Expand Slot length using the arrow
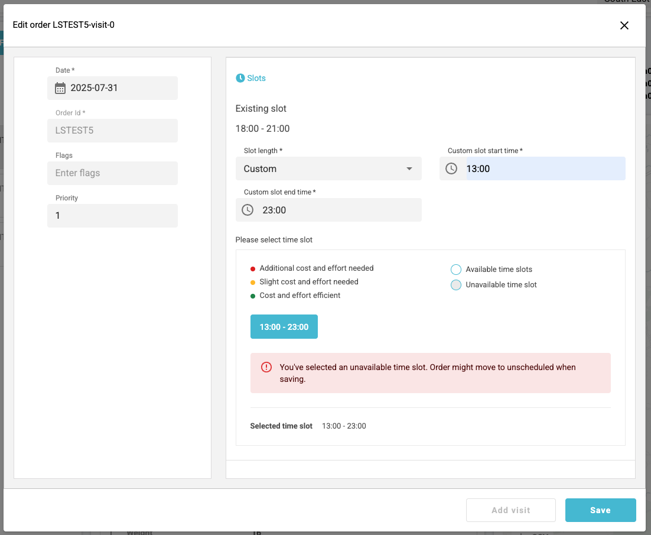Viewport: 651px width, 535px height. click(x=409, y=169)
